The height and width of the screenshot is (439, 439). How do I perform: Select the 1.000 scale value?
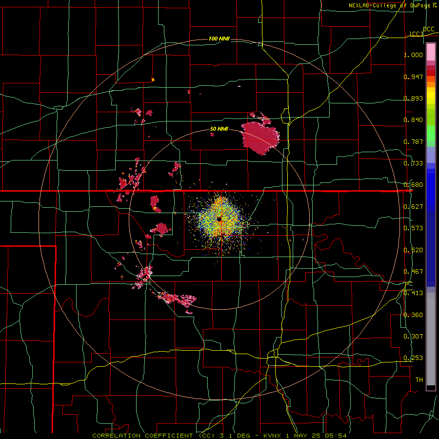point(413,55)
